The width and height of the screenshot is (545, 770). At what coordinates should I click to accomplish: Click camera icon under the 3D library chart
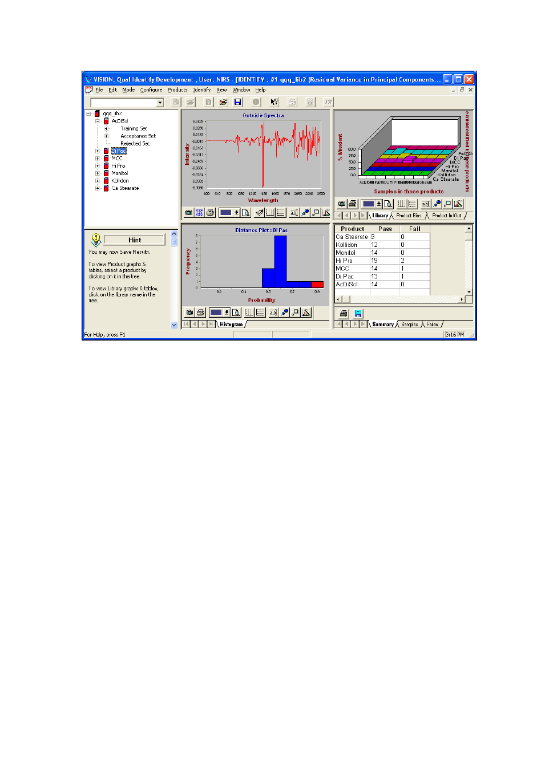pyautogui.click(x=342, y=204)
